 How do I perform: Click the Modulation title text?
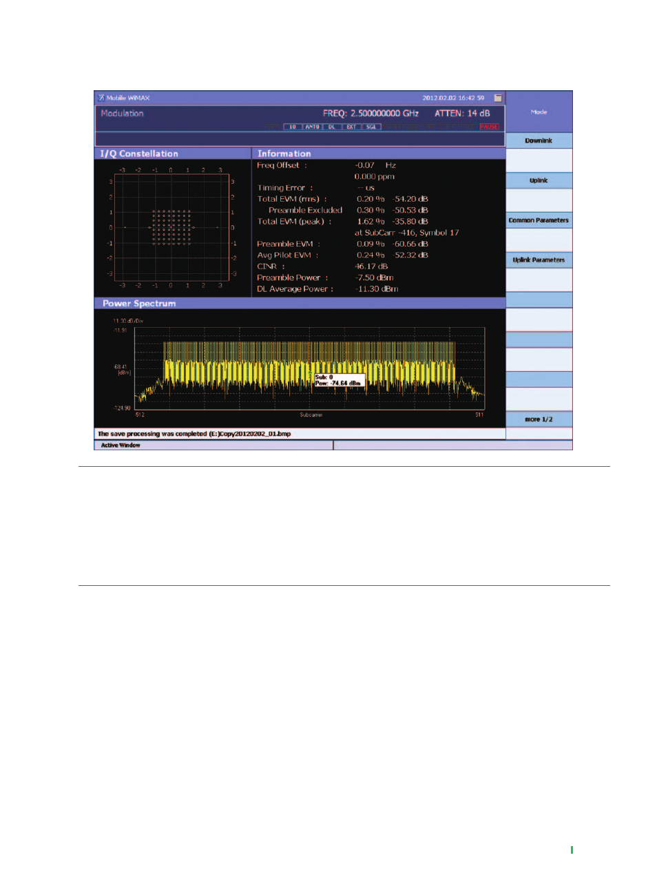pyautogui.click(x=123, y=114)
